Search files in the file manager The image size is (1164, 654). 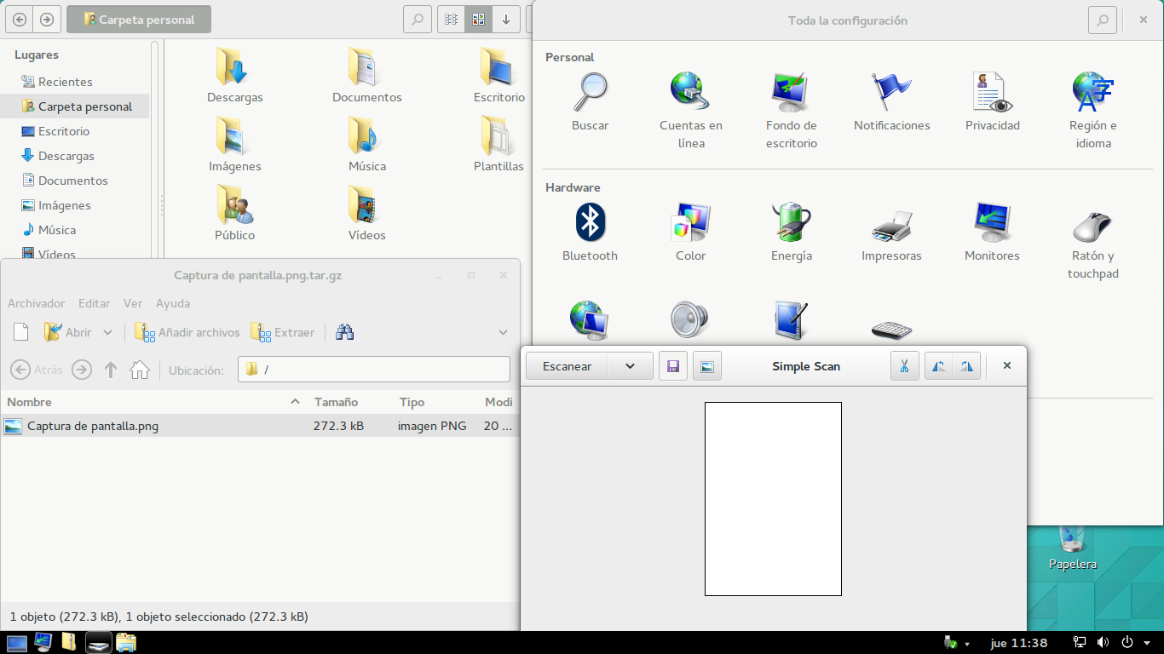tap(418, 19)
